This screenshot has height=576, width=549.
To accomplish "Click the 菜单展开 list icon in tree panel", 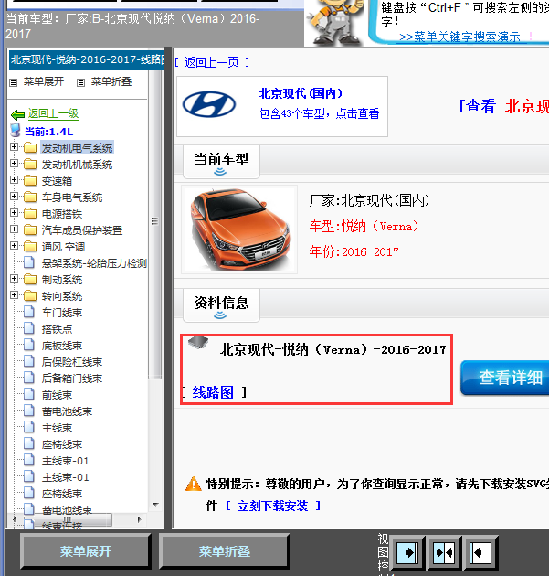I will (x=13, y=82).
